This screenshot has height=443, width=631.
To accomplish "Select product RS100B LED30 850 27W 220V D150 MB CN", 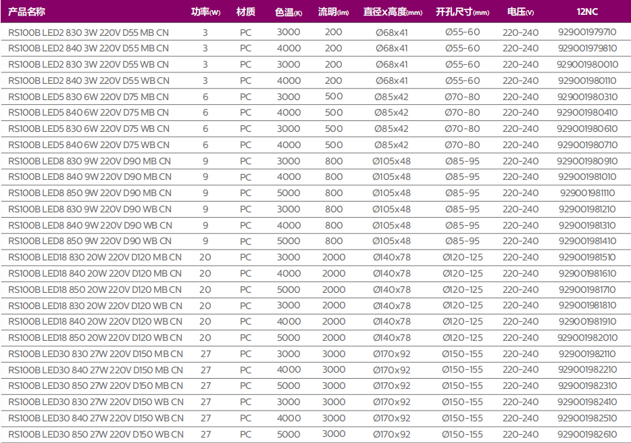I will (95, 386).
